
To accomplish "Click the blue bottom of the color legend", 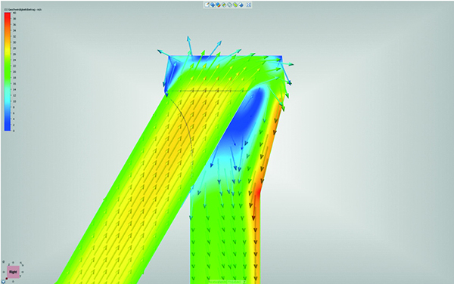I will 8,128.
